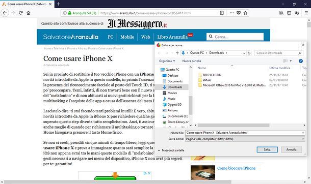Open the Mobile menu item

127,37
